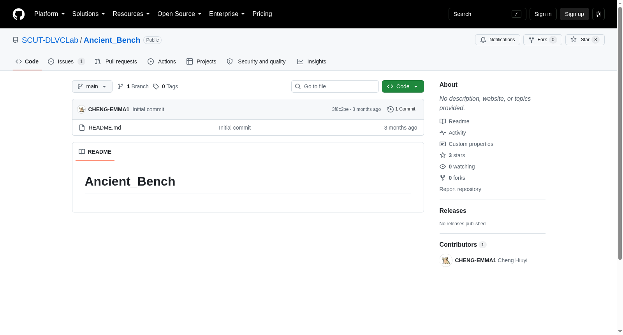Open the appearance settings icon button
Image resolution: width=623 pixels, height=335 pixels.
[x=598, y=14]
